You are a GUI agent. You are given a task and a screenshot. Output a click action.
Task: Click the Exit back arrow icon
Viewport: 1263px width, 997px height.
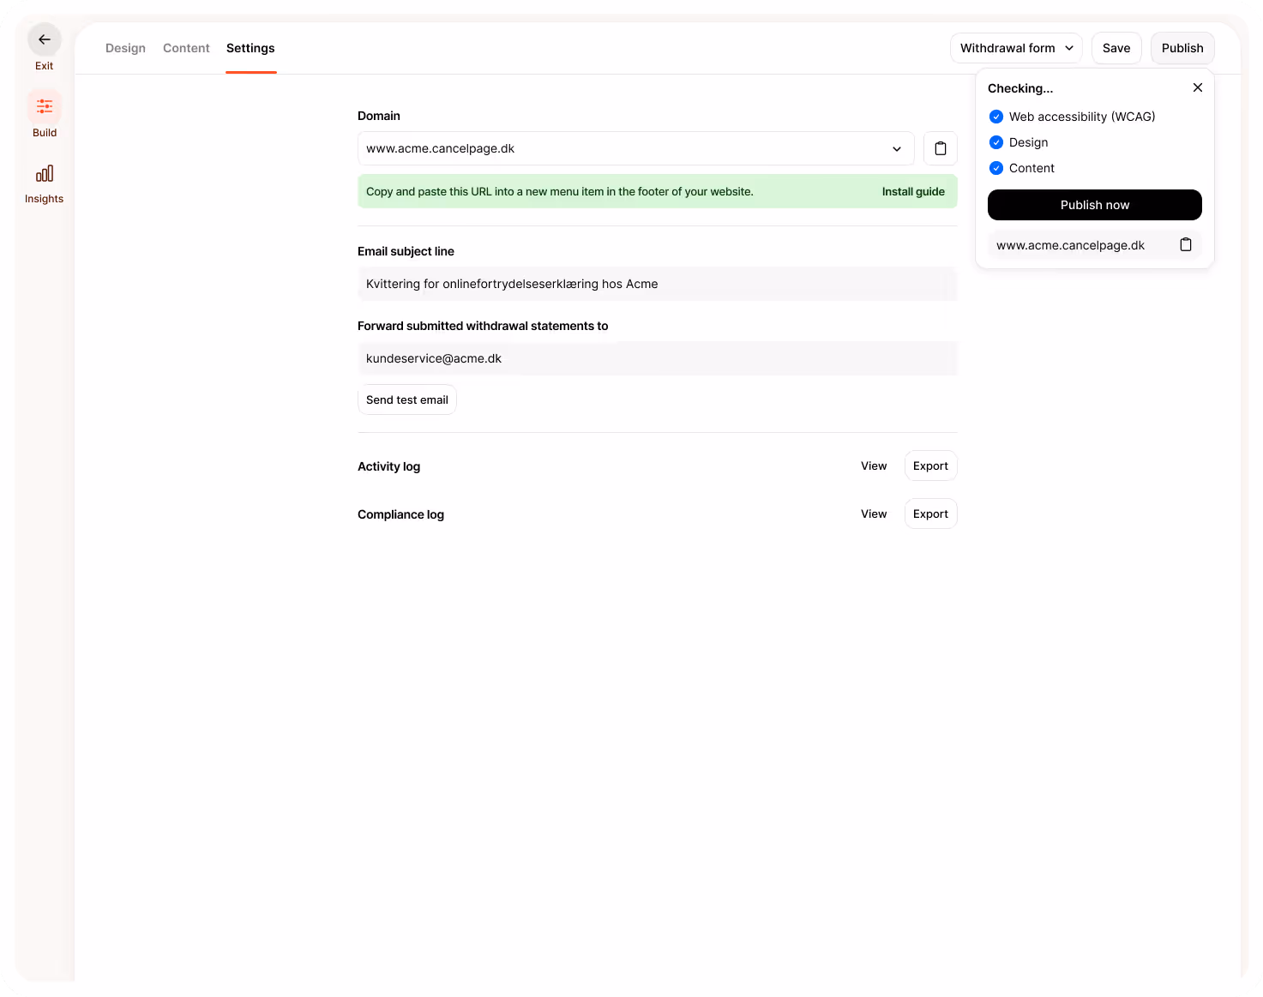coord(45,39)
